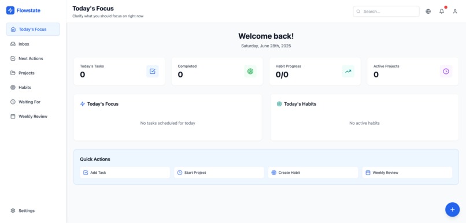Click the Active Projects purple clock icon
The width and height of the screenshot is (466, 223).
pos(446,71)
